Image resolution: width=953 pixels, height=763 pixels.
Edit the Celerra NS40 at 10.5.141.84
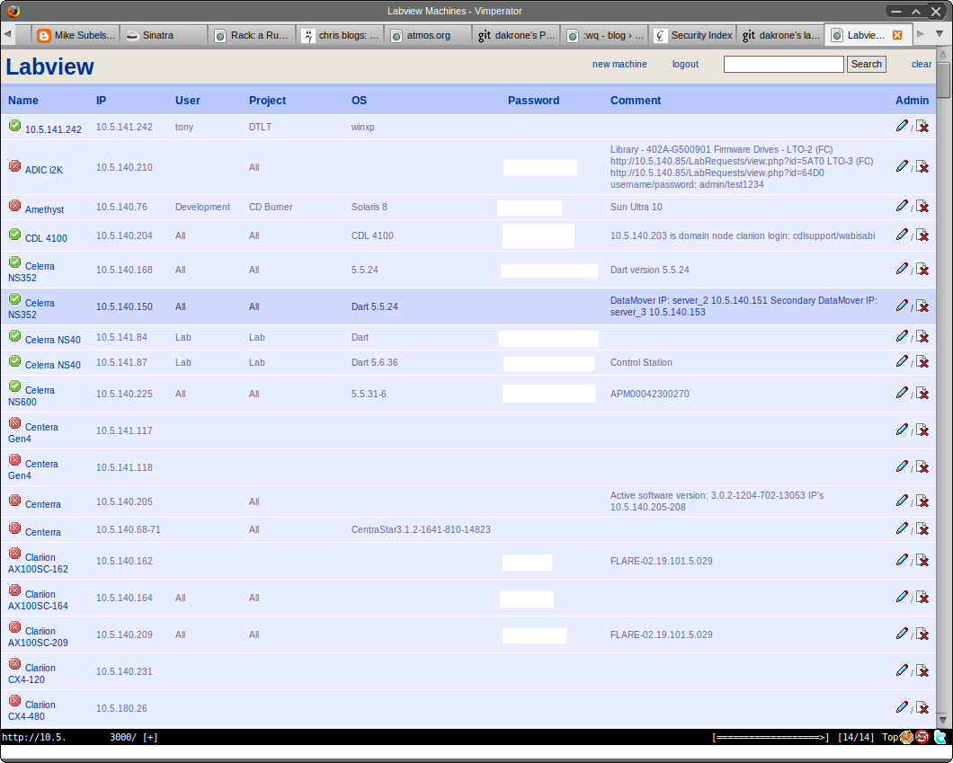(902, 336)
